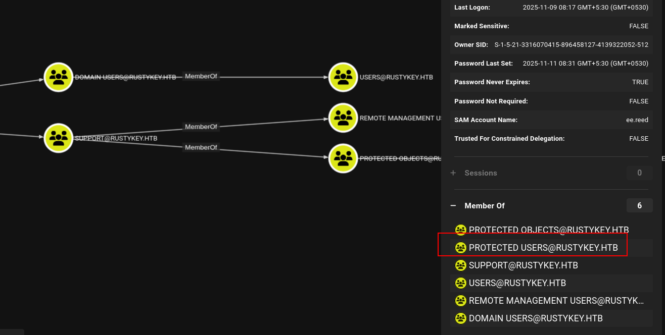Click group icon beside DOMAIN USERS list entry

[460, 318]
